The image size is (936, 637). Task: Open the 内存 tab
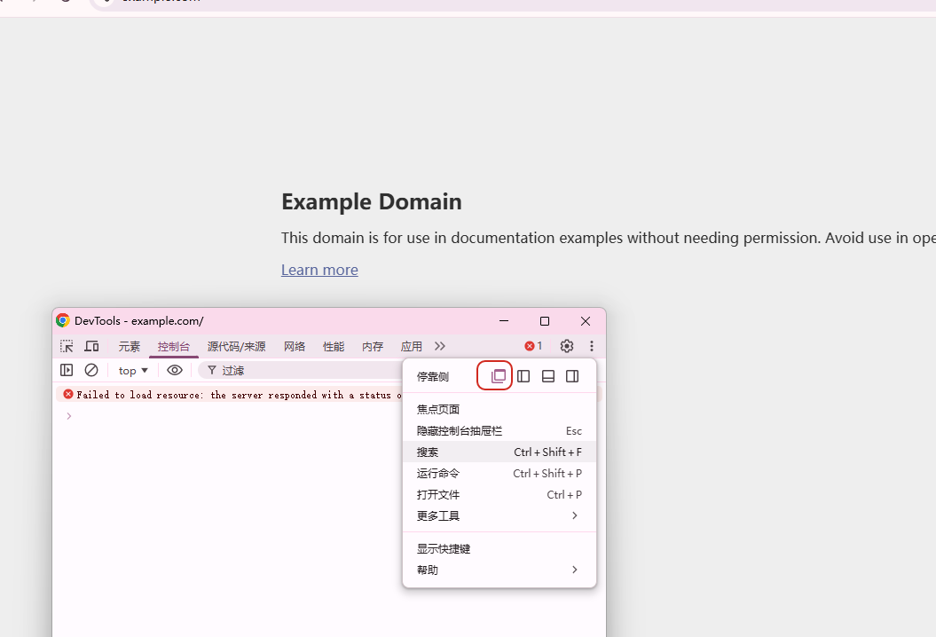coord(373,346)
